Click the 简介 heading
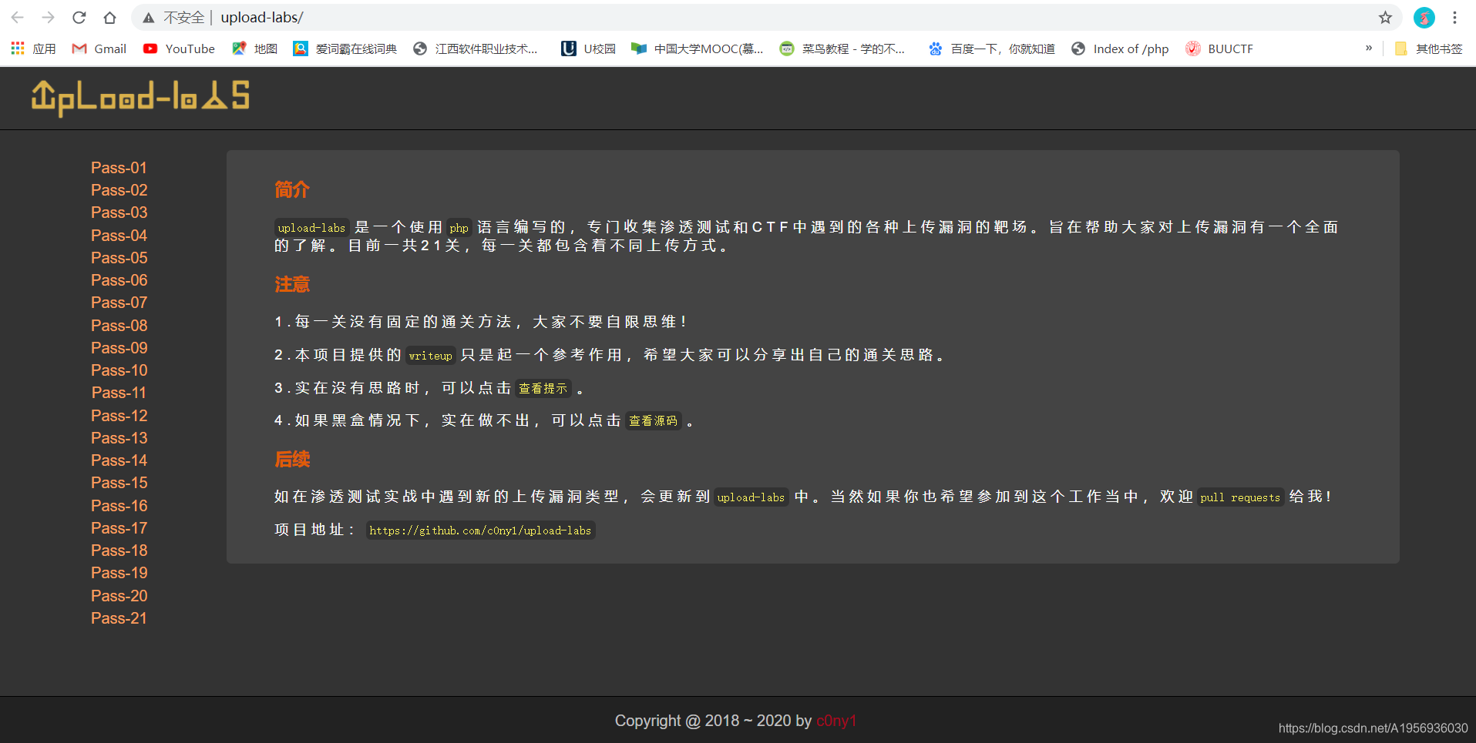Image resolution: width=1476 pixels, height=743 pixels. pos(292,189)
